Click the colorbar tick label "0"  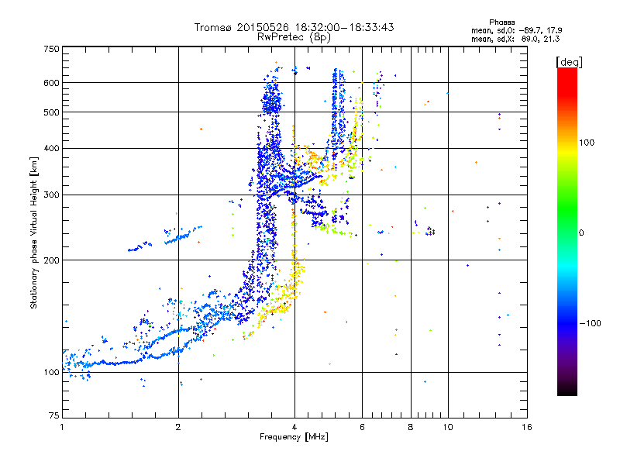(580, 233)
